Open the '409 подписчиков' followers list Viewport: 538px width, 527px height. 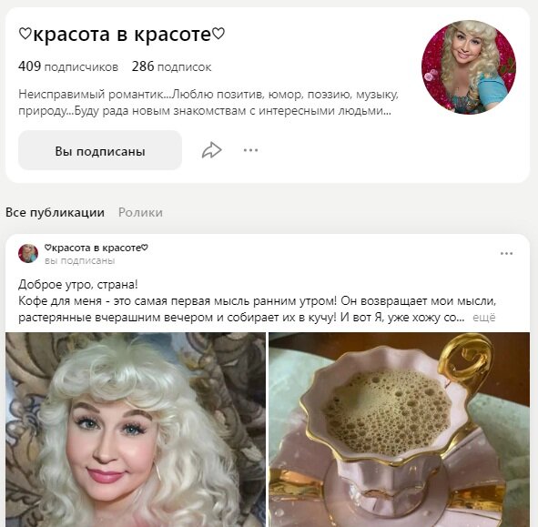[68, 66]
